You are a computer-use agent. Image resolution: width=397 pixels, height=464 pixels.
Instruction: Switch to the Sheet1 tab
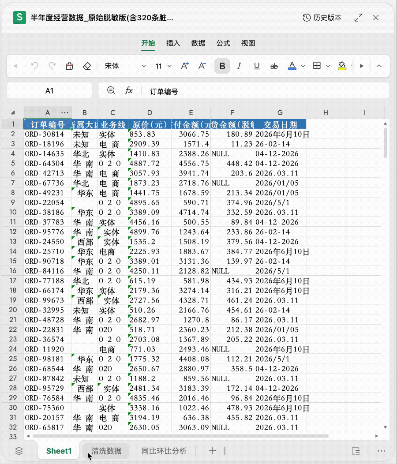pos(59,451)
